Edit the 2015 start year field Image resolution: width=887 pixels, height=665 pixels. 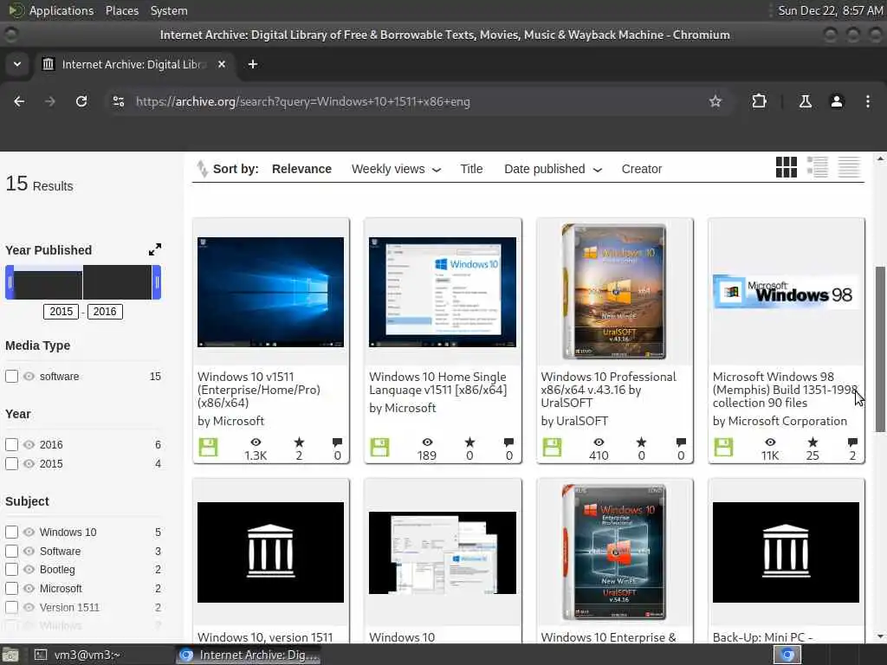pyautogui.click(x=62, y=312)
